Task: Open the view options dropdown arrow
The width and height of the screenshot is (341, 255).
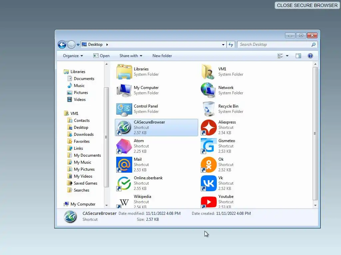Action: pyautogui.click(x=287, y=56)
